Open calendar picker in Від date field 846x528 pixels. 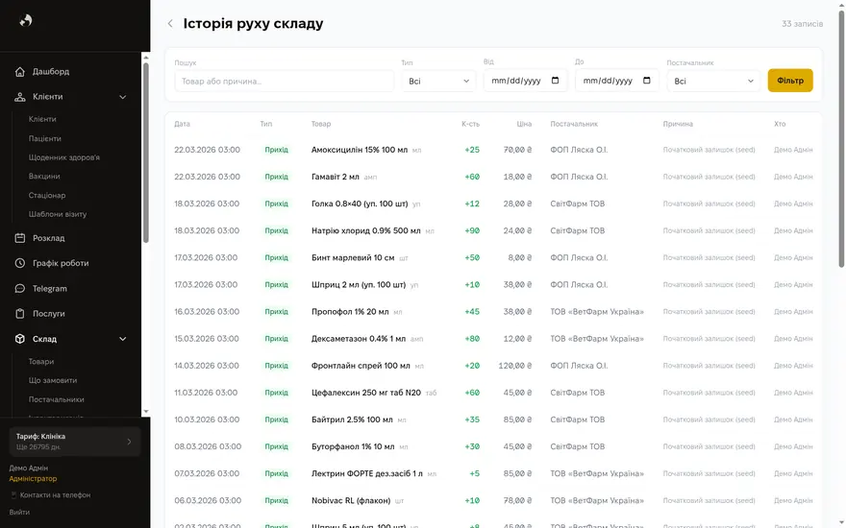coord(556,81)
